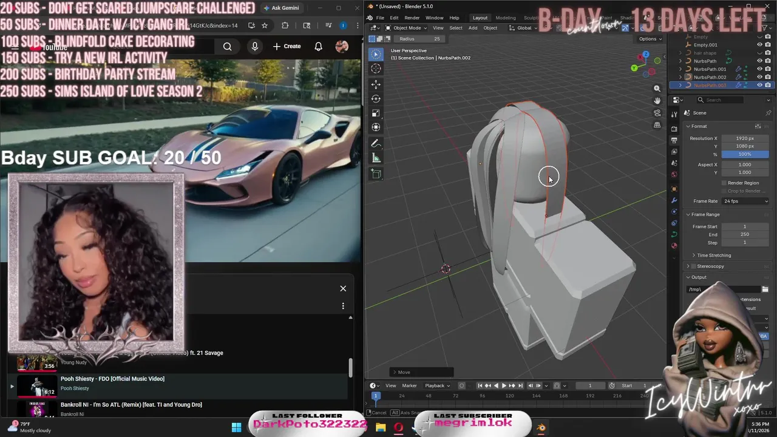The width and height of the screenshot is (777, 437).
Task: Click the viewport pan hand icon
Action: pyautogui.click(x=657, y=101)
